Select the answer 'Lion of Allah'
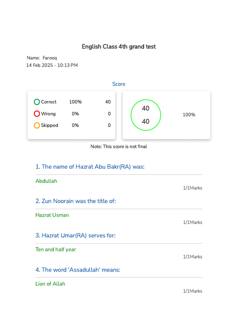The width and height of the screenshot is (238, 318). click(x=50, y=284)
